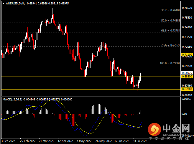Click the MACD zero level label 0.00

184,114
